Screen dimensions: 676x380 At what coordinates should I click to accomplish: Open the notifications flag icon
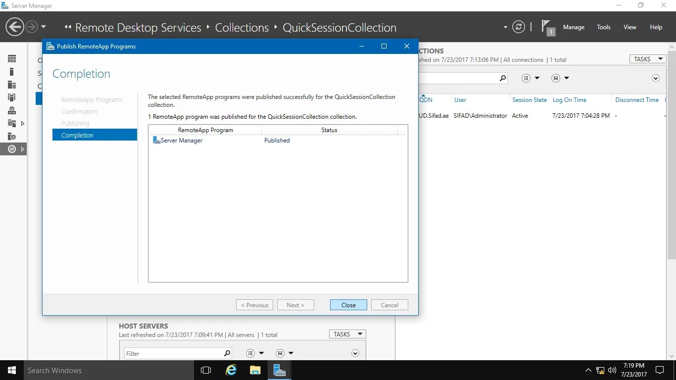tap(547, 27)
